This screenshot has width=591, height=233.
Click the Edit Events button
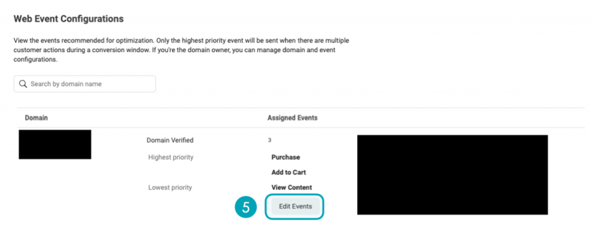(x=295, y=207)
